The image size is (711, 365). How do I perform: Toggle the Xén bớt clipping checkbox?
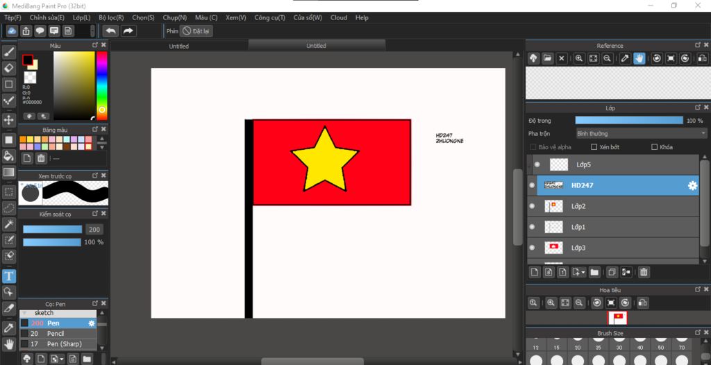tap(594, 147)
